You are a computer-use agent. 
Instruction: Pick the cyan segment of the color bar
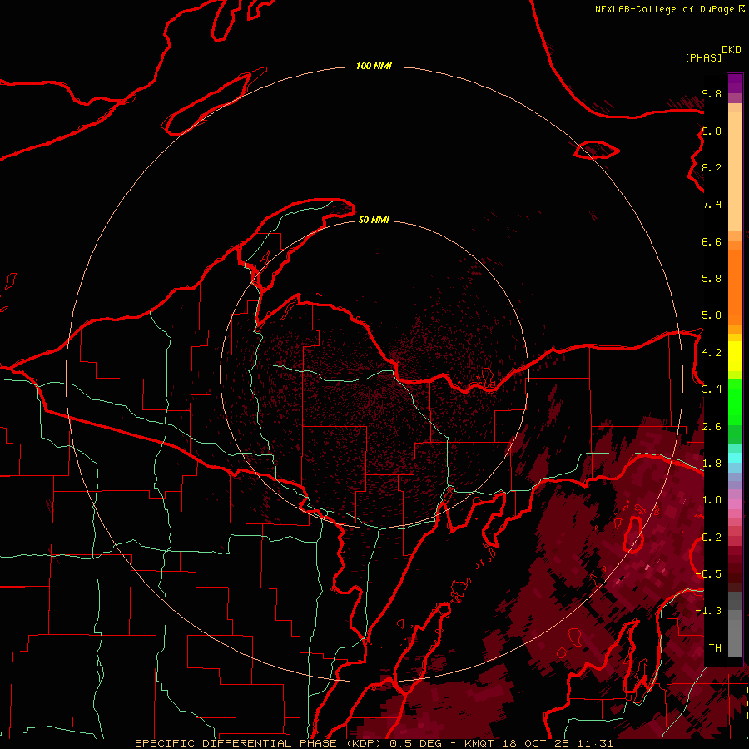click(x=735, y=458)
